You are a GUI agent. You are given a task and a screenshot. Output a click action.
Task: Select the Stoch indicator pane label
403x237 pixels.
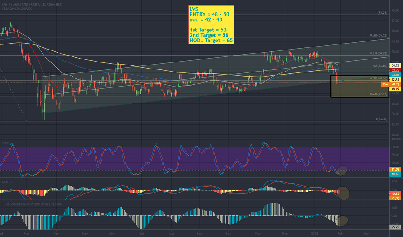click(x=6, y=143)
